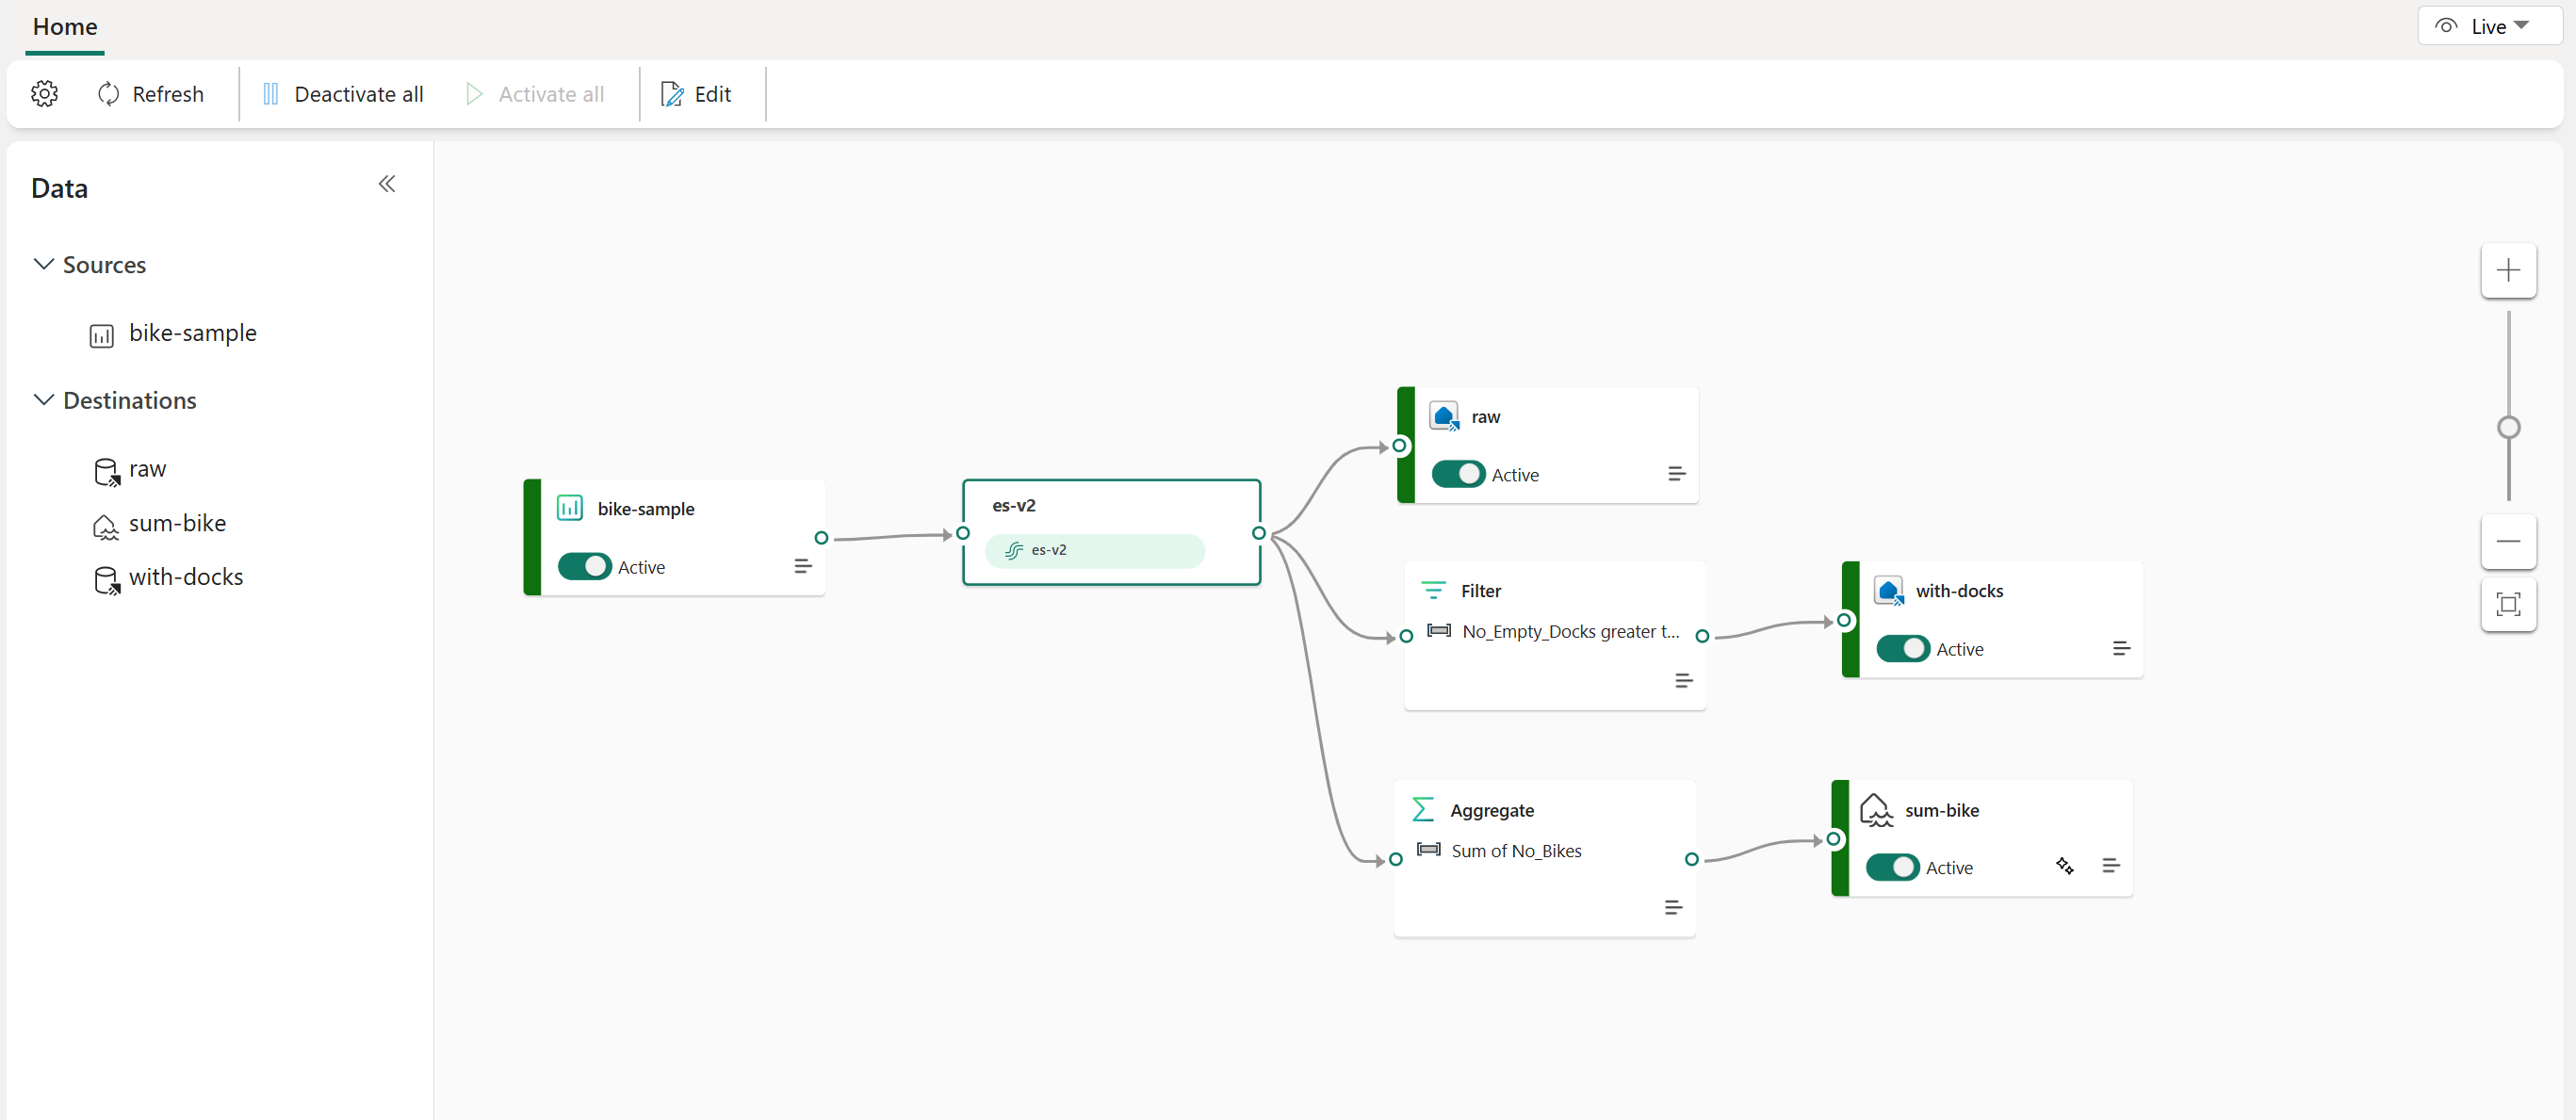2576x1120 pixels.
Task: Click the bike-sample source table icon
Action: tap(104, 333)
